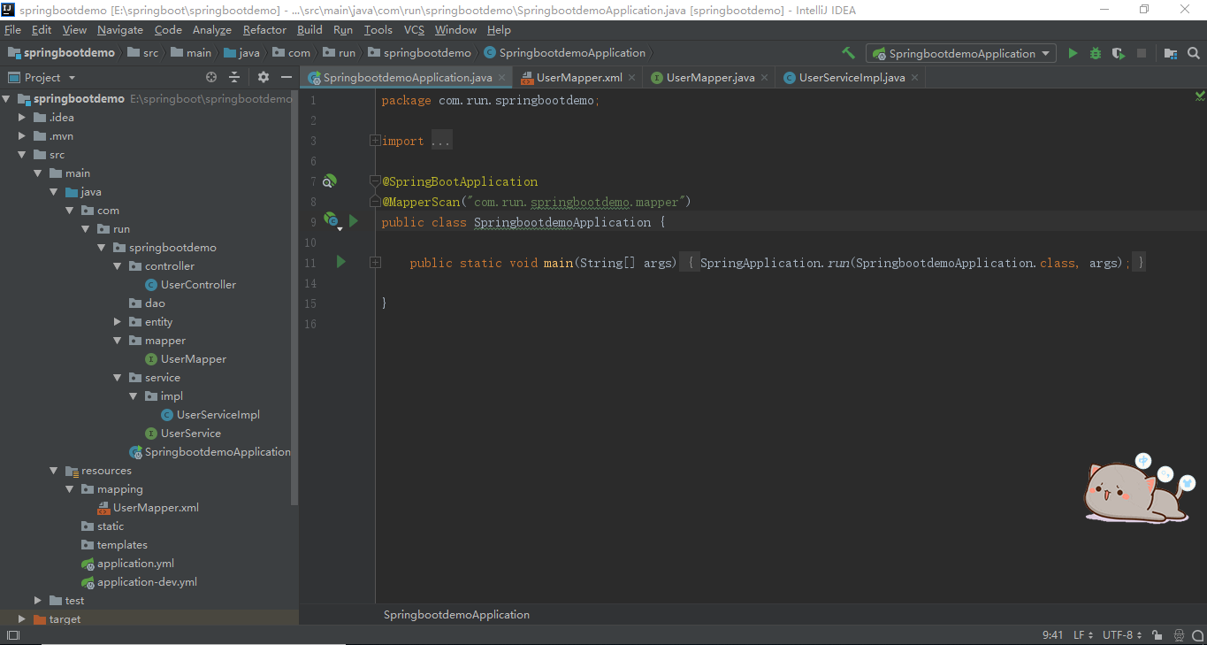Open Project panel settings gear
Viewport: 1207px width, 645px height.
point(263,77)
